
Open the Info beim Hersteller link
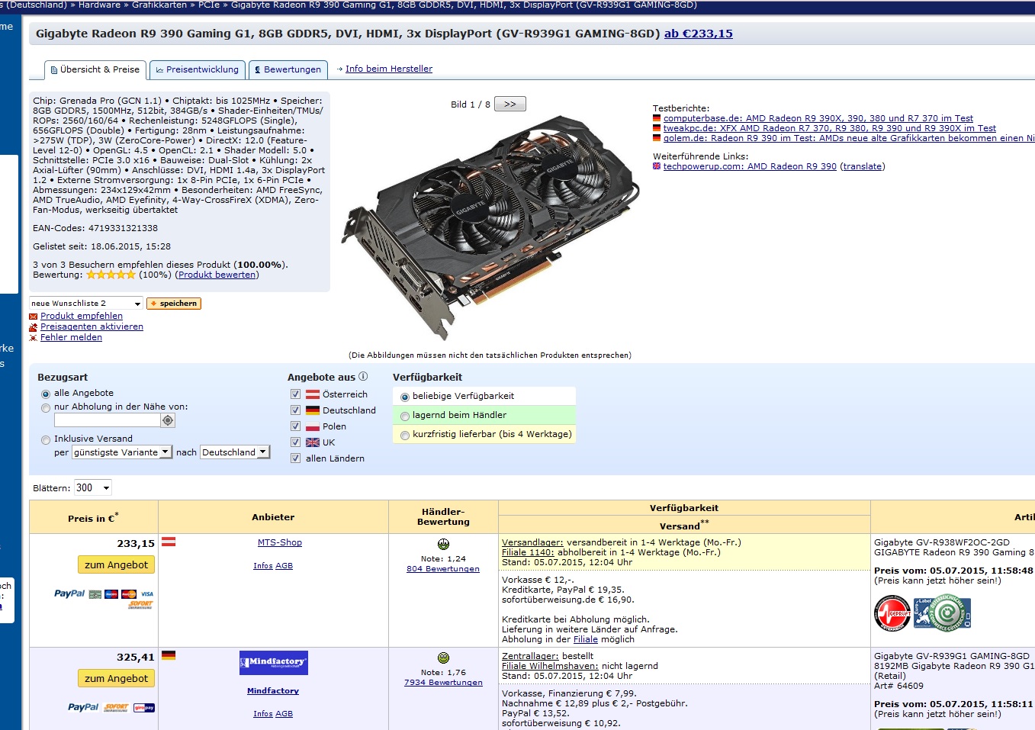pos(389,69)
